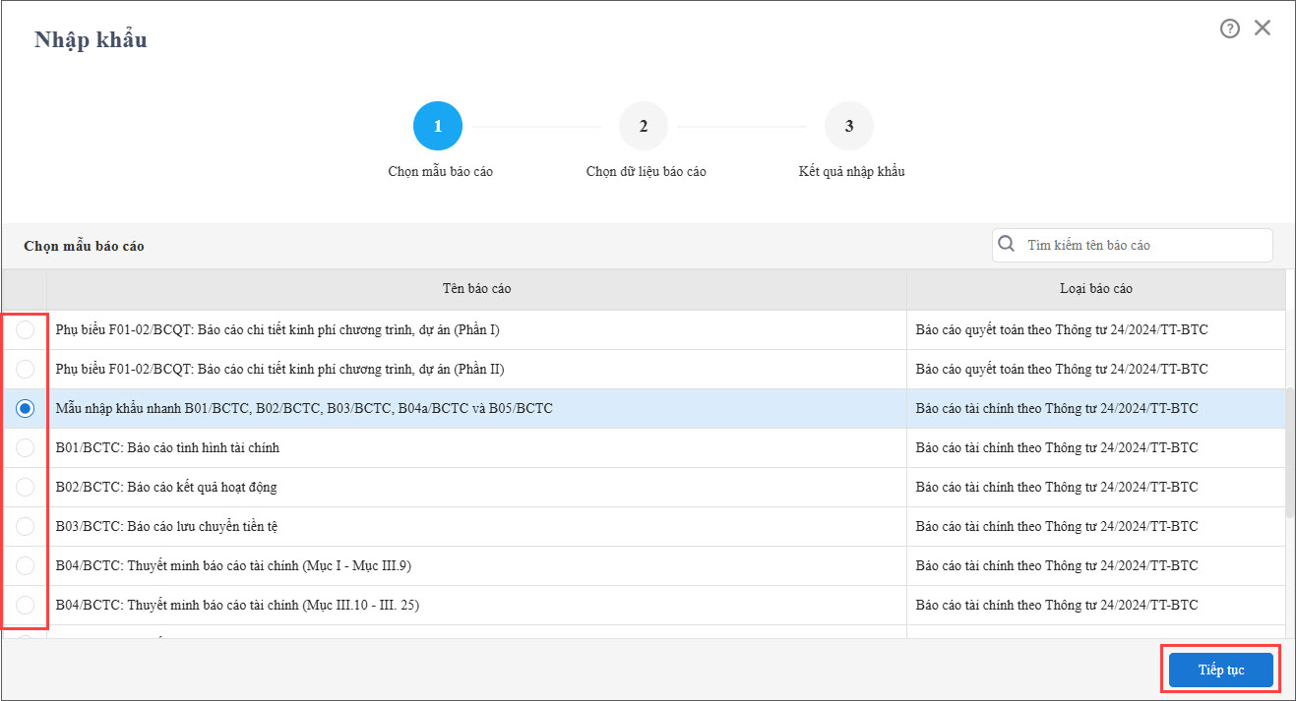Select the Mẫu nhập khẩu nhanh radio button

(26, 408)
